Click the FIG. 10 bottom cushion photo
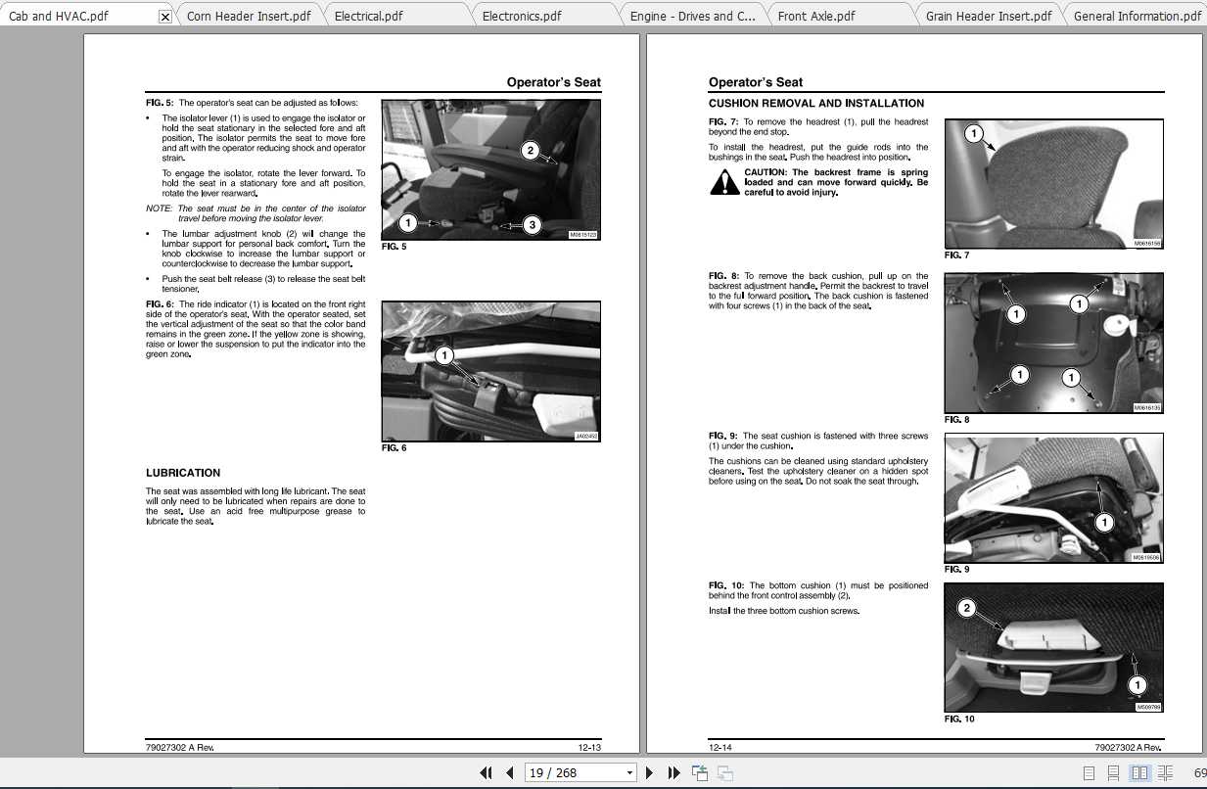Image resolution: width=1207 pixels, height=789 pixels. coord(1053,647)
